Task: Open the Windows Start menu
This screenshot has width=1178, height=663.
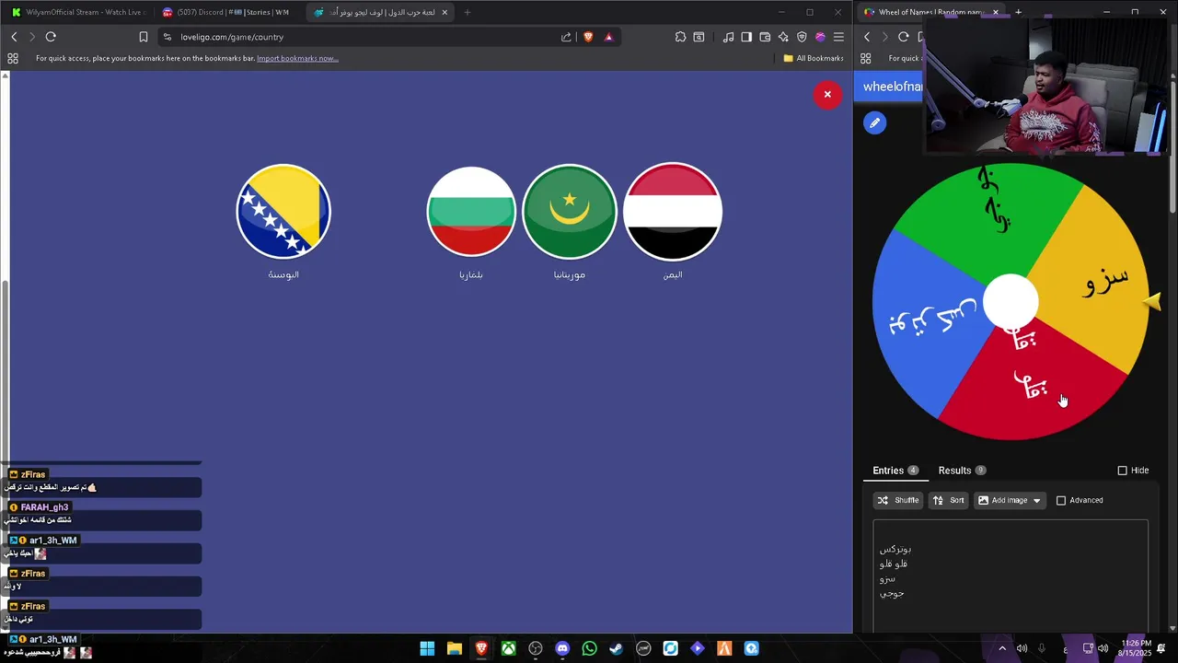Action: pos(427,648)
